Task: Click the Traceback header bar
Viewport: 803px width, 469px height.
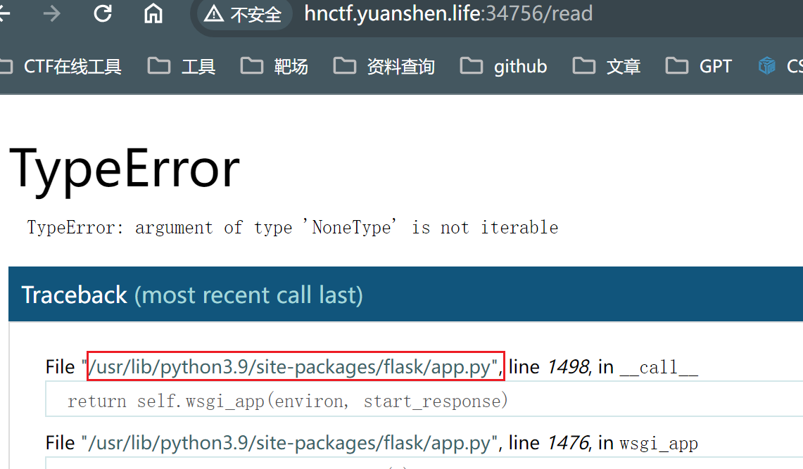Action: click(x=405, y=295)
